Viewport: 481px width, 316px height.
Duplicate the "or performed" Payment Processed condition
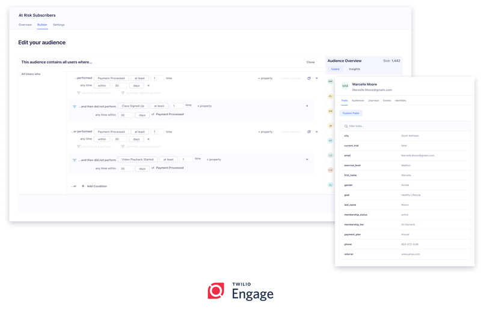(x=309, y=132)
